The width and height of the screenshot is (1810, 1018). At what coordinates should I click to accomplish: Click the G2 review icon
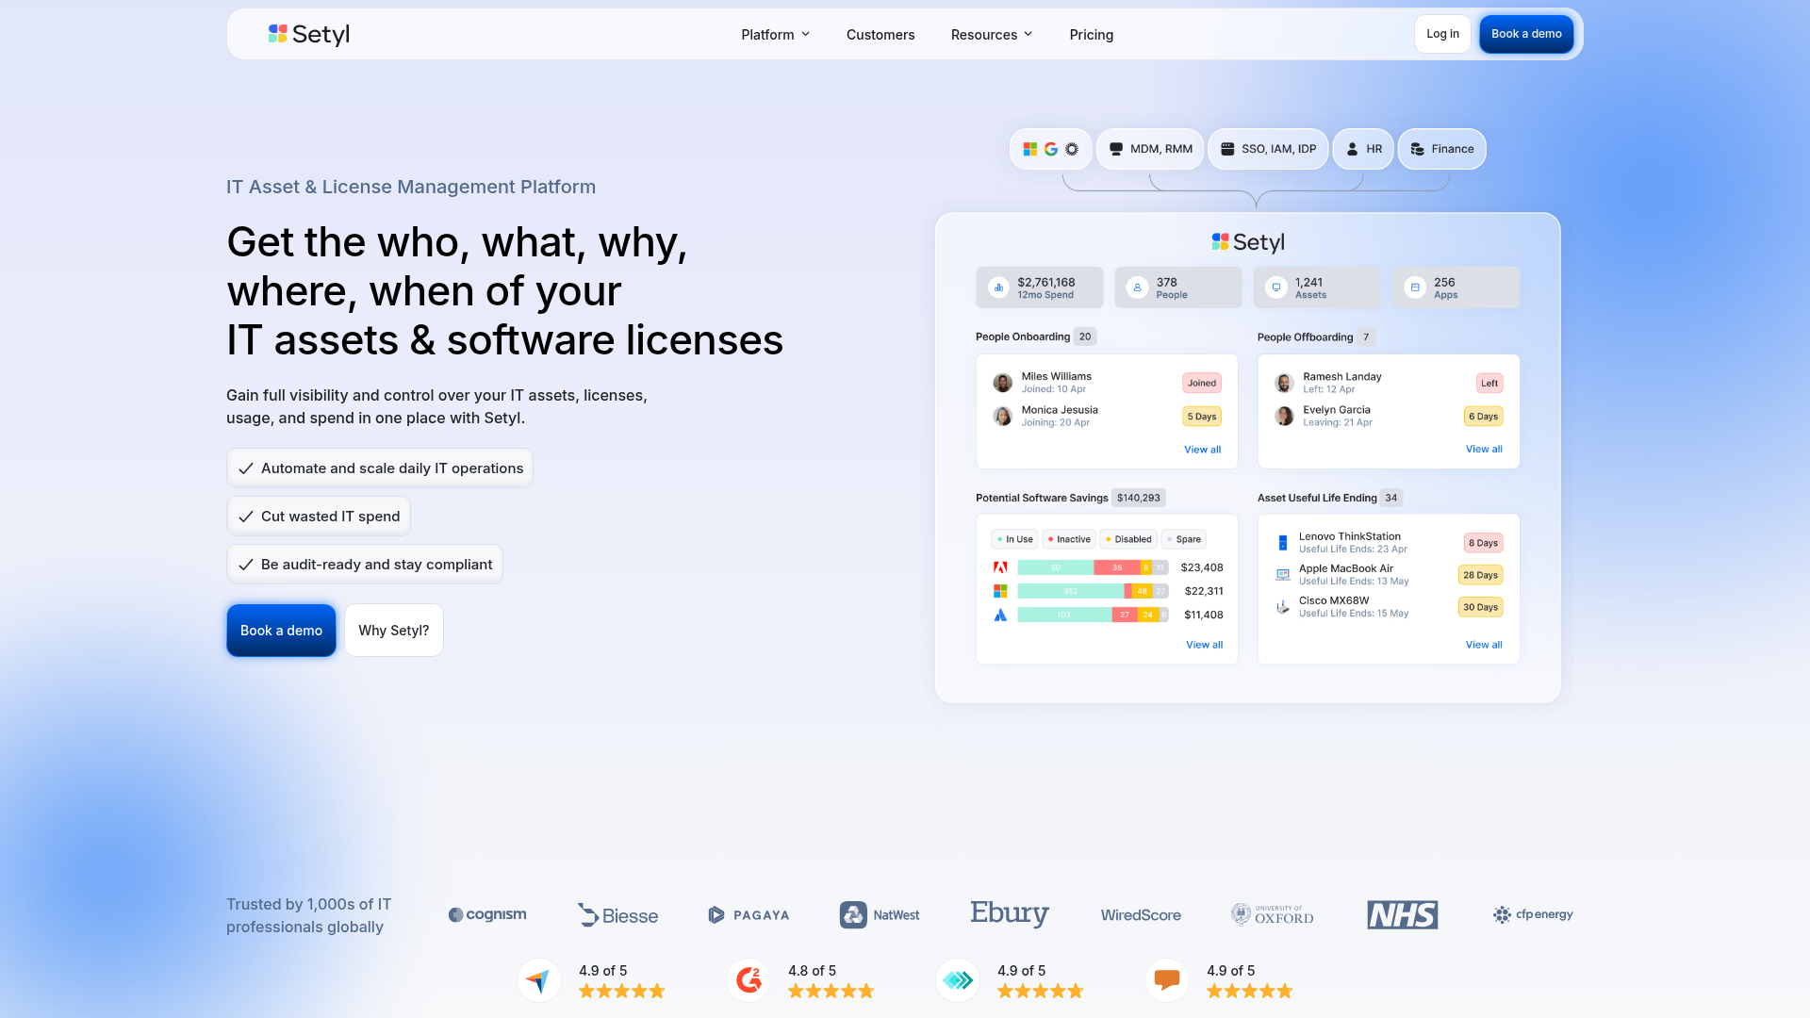749,980
